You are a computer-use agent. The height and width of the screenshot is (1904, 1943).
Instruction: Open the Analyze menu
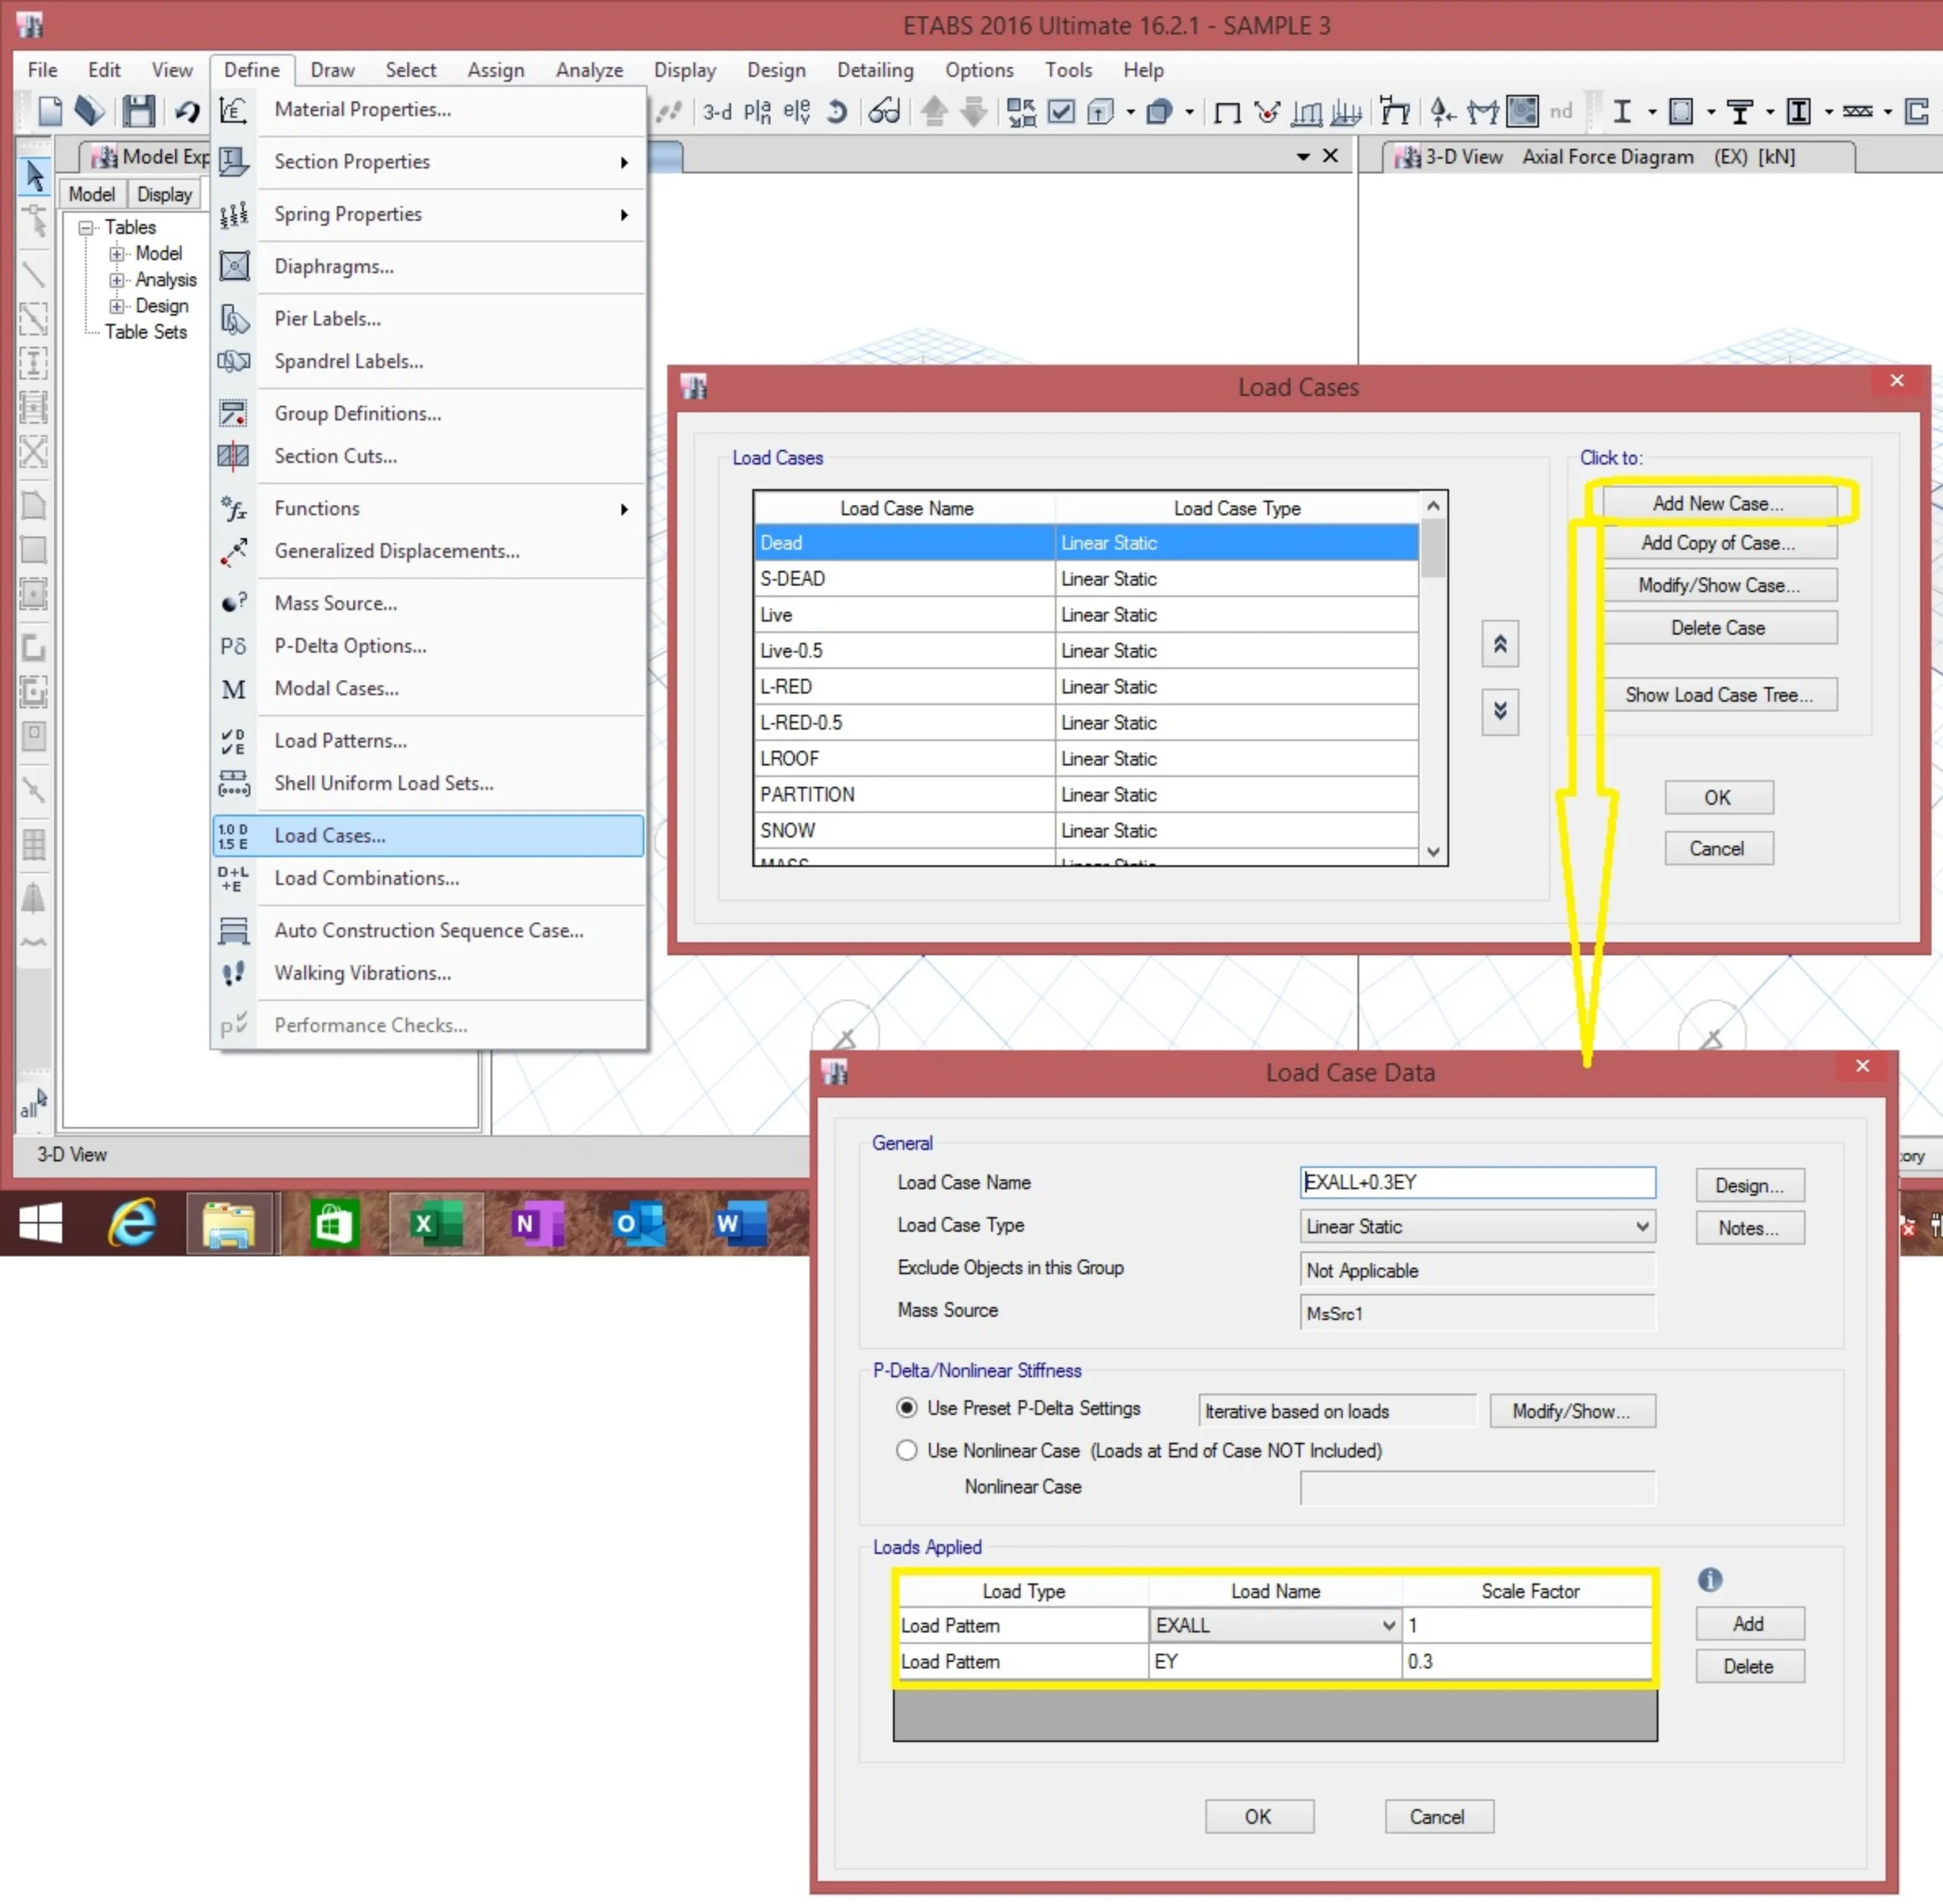[x=588, y=70]
